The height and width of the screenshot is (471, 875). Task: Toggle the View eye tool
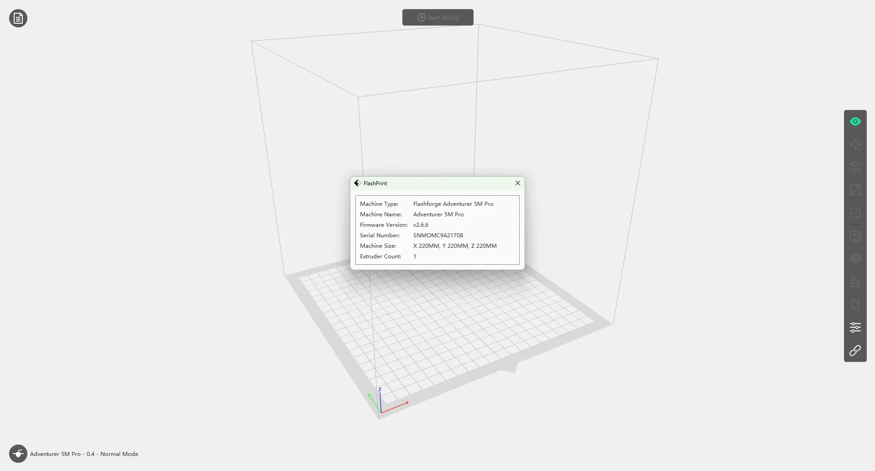coord(855,121)
